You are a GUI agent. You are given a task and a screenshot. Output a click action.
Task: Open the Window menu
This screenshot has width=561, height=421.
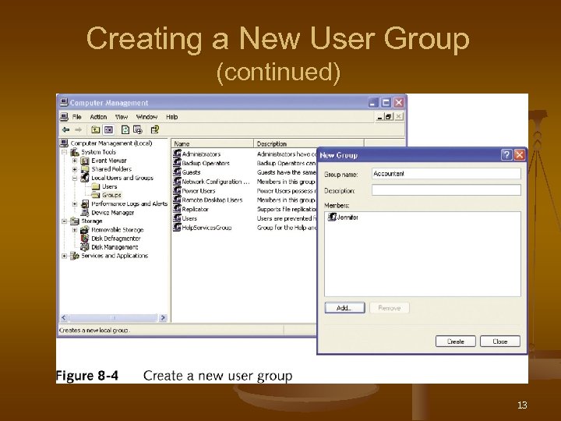pyautogui.click(x=146, y=117)
